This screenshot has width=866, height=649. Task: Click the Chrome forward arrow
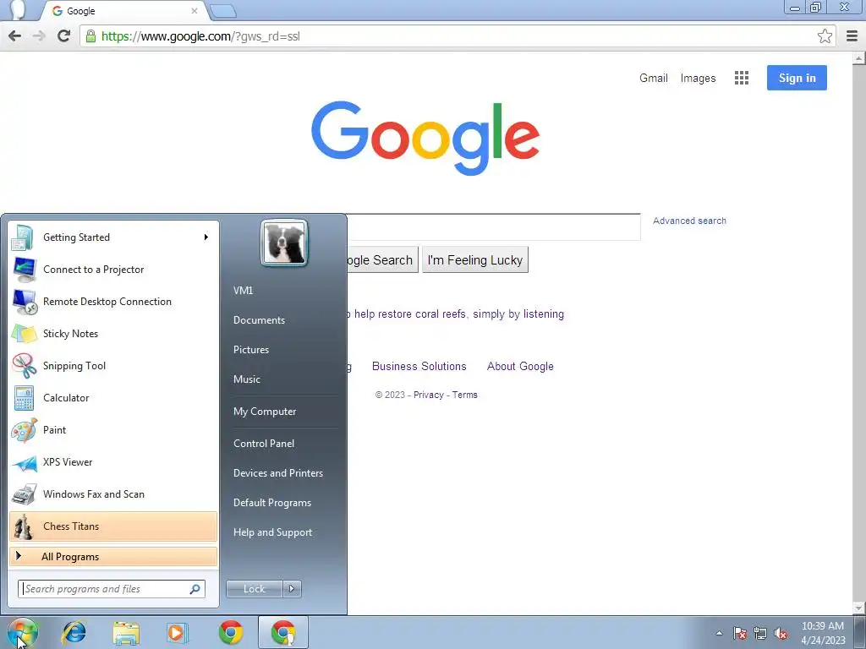39,36
